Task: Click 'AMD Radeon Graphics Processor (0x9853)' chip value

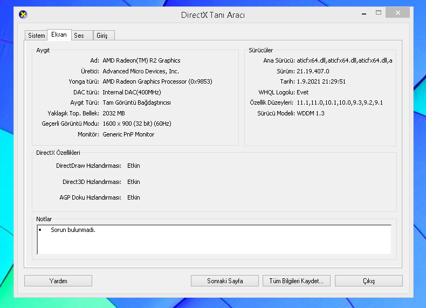Action: 157,81
